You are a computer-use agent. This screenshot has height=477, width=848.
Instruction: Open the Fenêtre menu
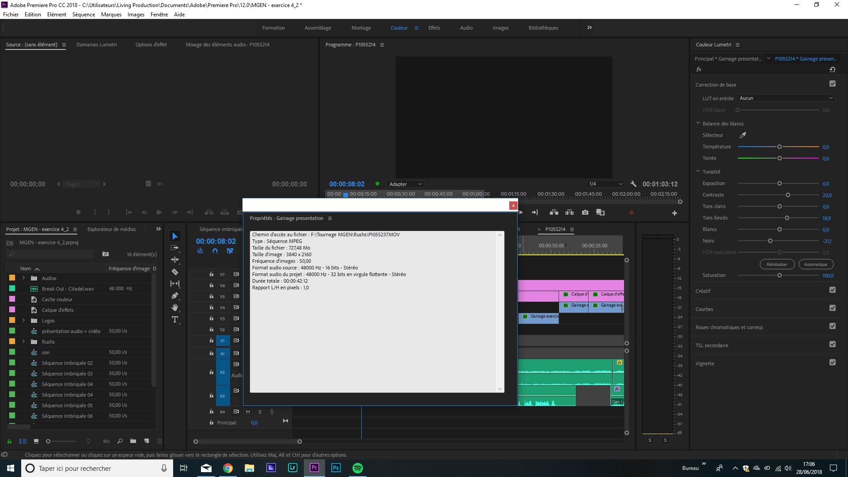(x=159, y=15)
